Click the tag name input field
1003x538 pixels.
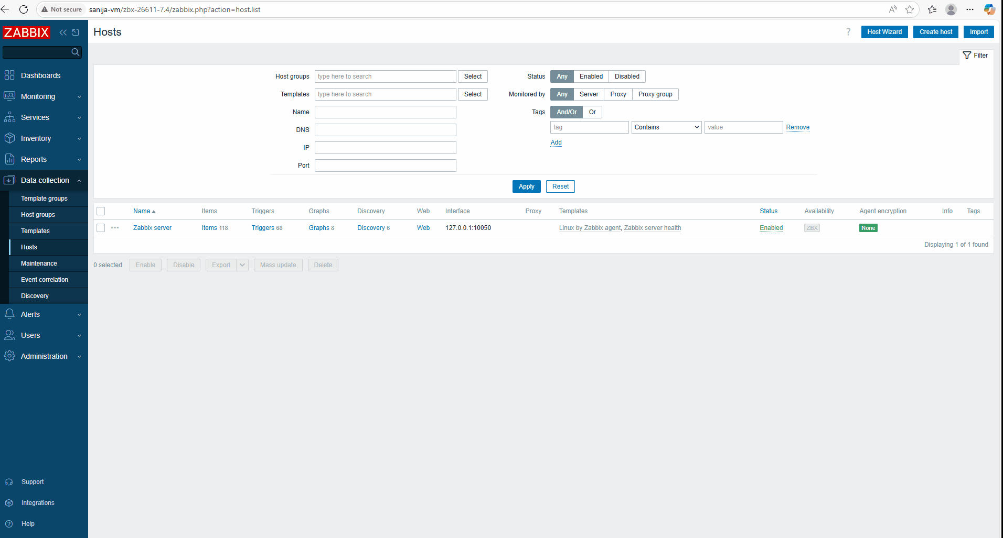pyautogui.click(x=589, y=127)
